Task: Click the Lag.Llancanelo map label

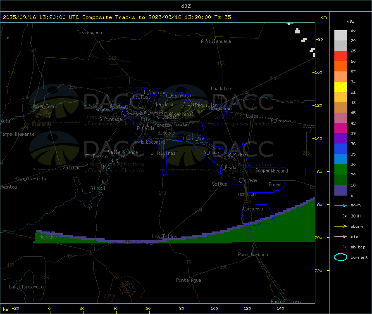Action: point(26,287)
